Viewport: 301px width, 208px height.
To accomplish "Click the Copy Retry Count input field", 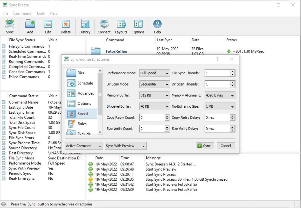I will [x=152, y=118].
